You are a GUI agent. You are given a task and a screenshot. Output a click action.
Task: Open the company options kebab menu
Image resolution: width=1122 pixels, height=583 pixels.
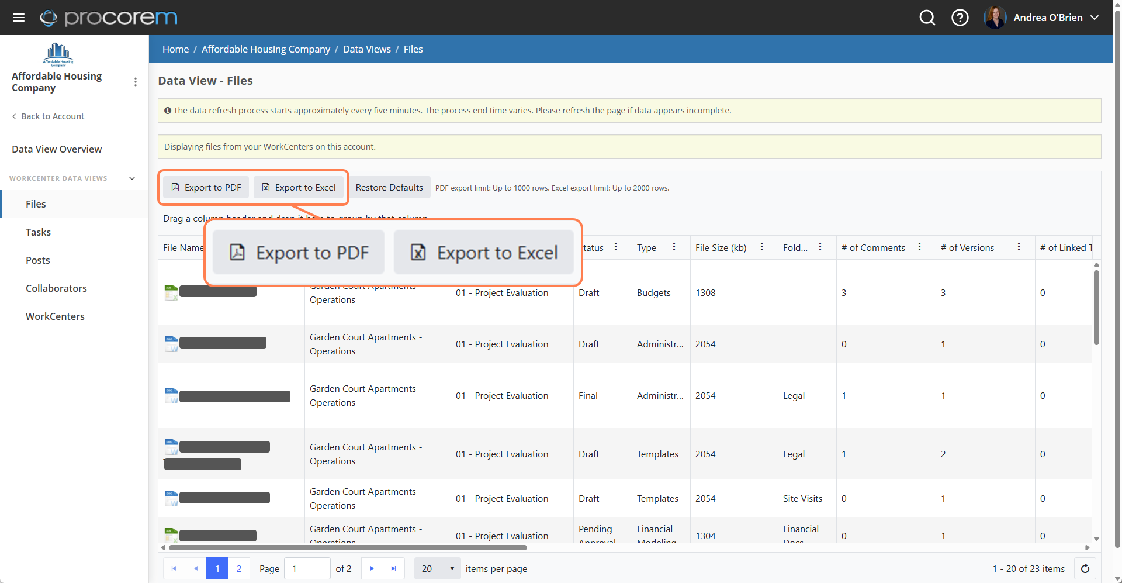[x=136, y=82]
